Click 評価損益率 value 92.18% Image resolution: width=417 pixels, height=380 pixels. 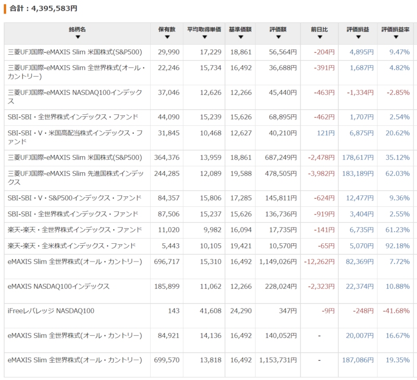point(398,246)
